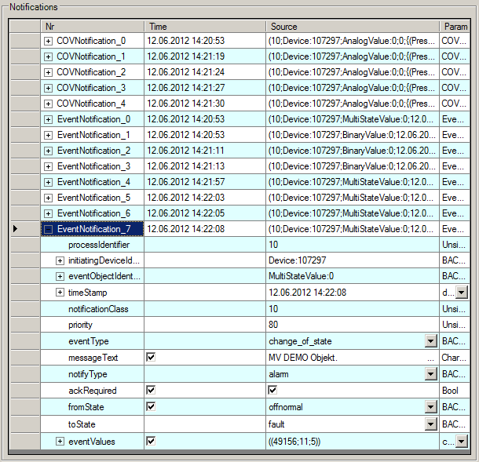The width and height of the screenshot is (479, 462).
Task: Expand the EventNotification_3 row
Action: pos(48,166)
